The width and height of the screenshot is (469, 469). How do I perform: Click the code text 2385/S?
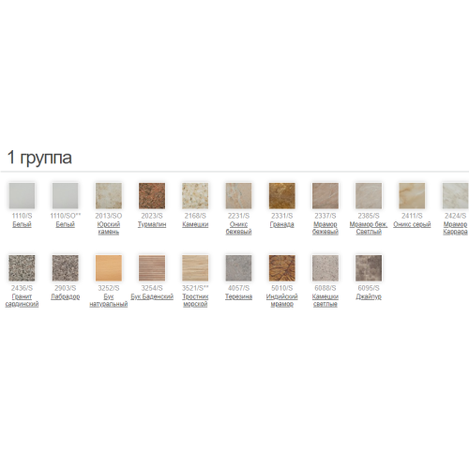[369, 216]
